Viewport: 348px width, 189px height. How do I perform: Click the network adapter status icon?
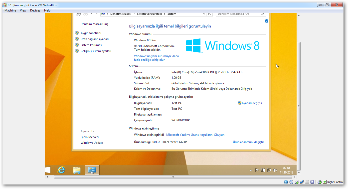[302, 182]
